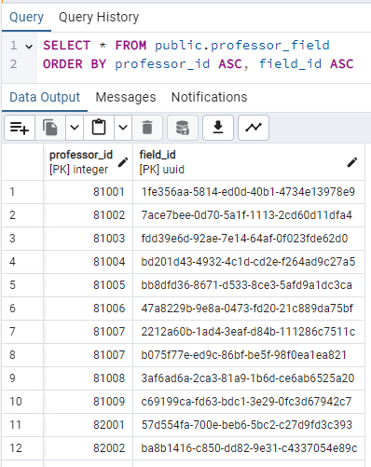Click the Paste clipboard icon
The height and width of the screenshot is (467, 371).
[99, 128]
